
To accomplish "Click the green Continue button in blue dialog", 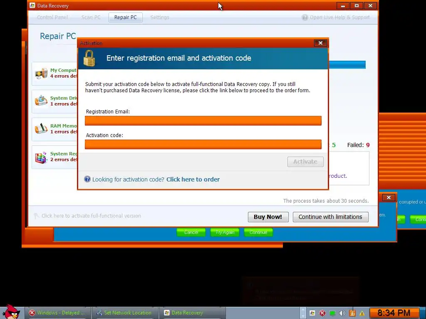I will tap(258, 232).
